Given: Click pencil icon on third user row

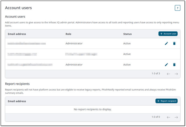Looking at the screenshot, I should coord(166,65).
